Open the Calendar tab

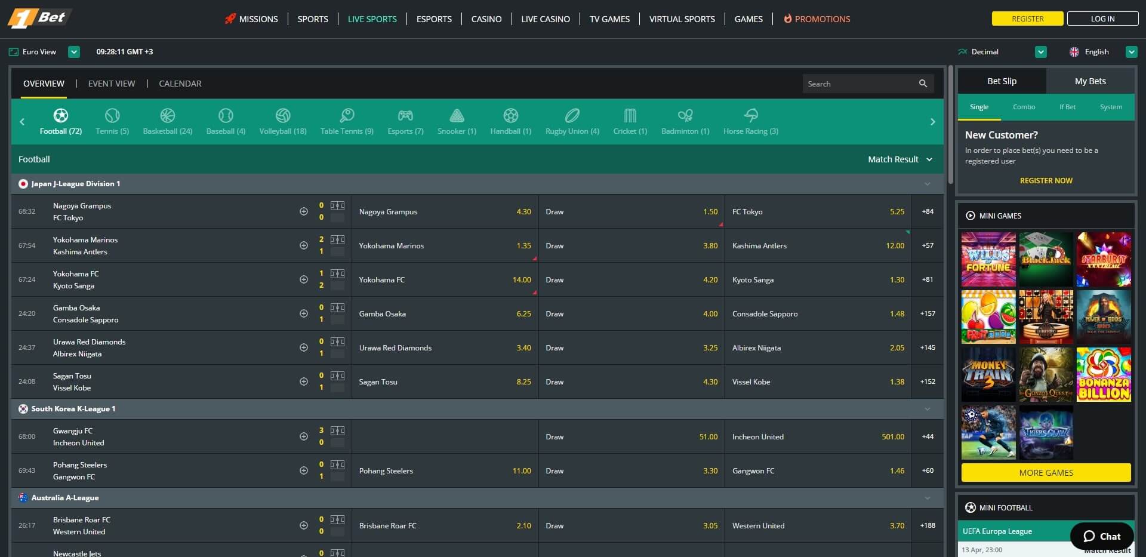(180, 84)
